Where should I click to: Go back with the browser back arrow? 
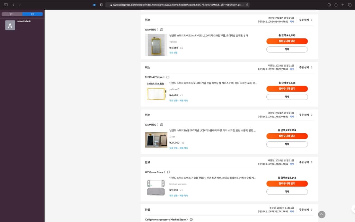tap(13, 5)
